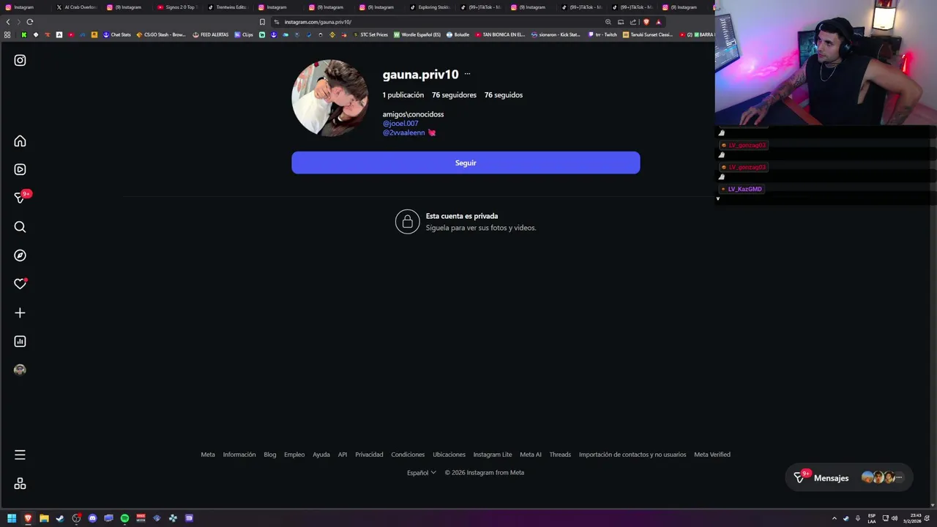Open the Tanuki Sunset Classic bookmark
Screen dimensions: 937x527
pyautogui.click(x=648, y=34)
